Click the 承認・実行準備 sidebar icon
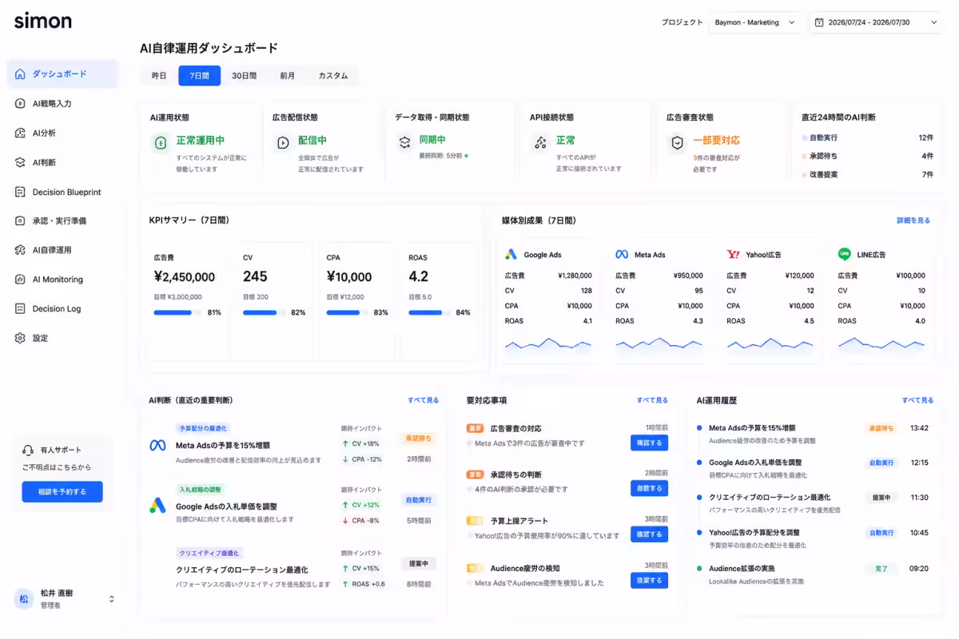This screenshot has width=959, height=639. [20, 221]
